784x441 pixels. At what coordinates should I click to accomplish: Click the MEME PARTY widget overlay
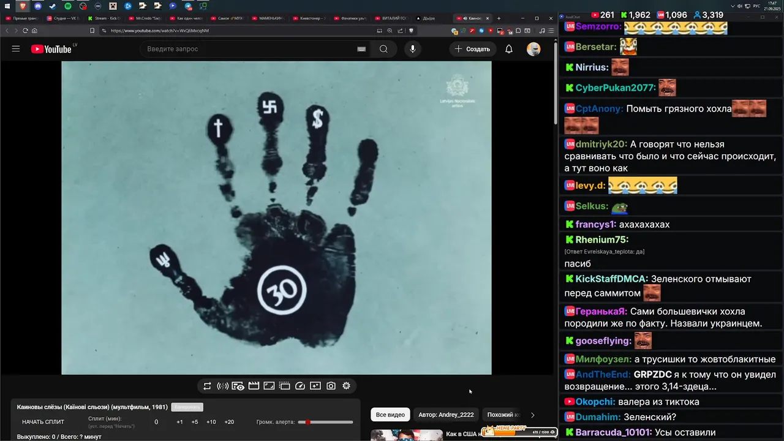tap(519, 432)
